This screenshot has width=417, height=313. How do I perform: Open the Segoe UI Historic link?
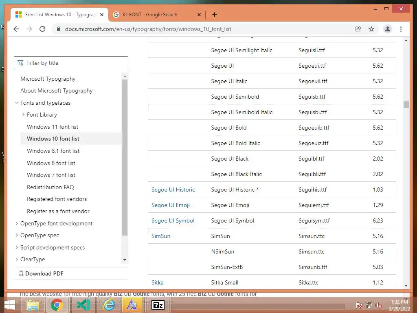pyautogui.click(x=173, y=190)
